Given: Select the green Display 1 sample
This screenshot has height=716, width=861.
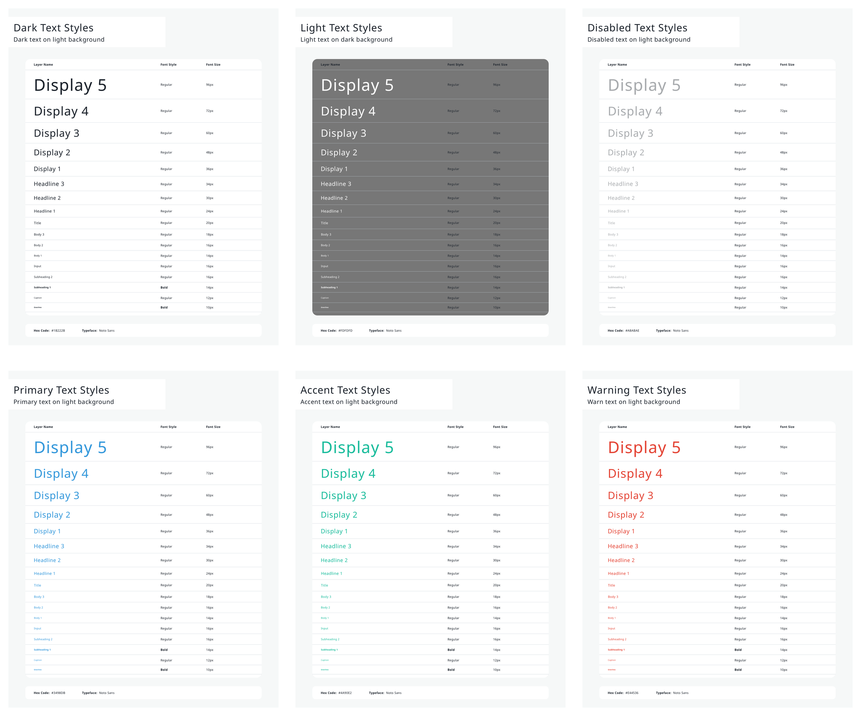Looking at the screenshot, I should (334, 531).
